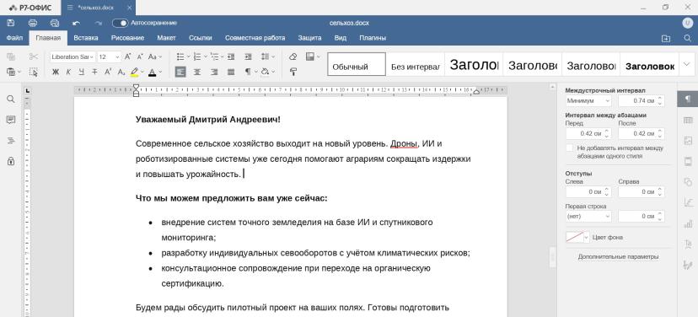The image size is (698, 317).
Task: Check Не добавлять интервал между абзацами
Action: click(569, 148)
